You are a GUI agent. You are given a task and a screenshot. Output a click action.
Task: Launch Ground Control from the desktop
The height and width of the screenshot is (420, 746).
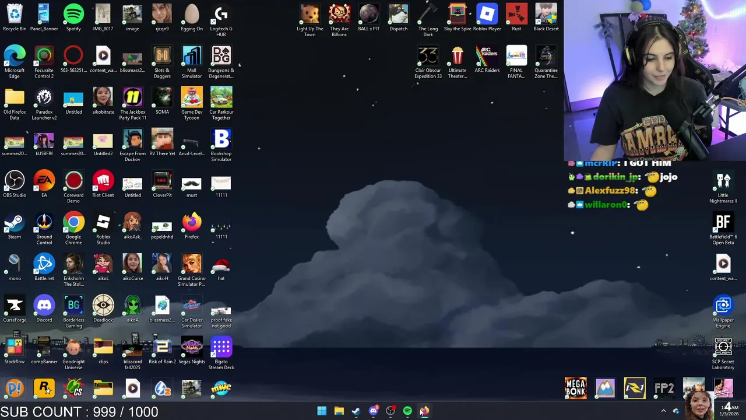(x=44, y=229)
